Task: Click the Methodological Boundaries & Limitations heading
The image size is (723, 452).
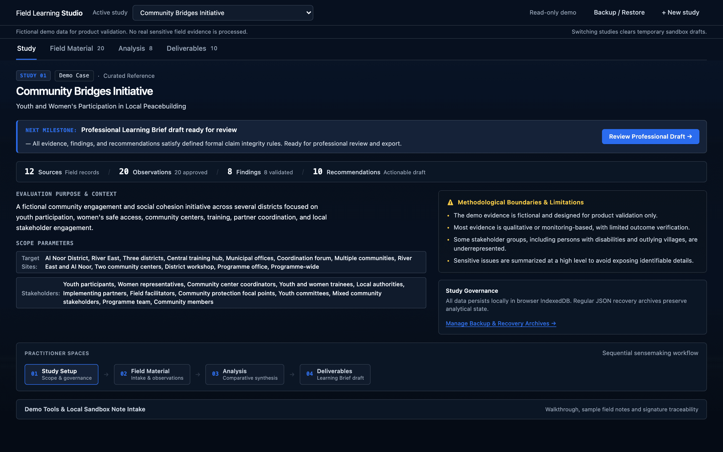Action: 520,202
